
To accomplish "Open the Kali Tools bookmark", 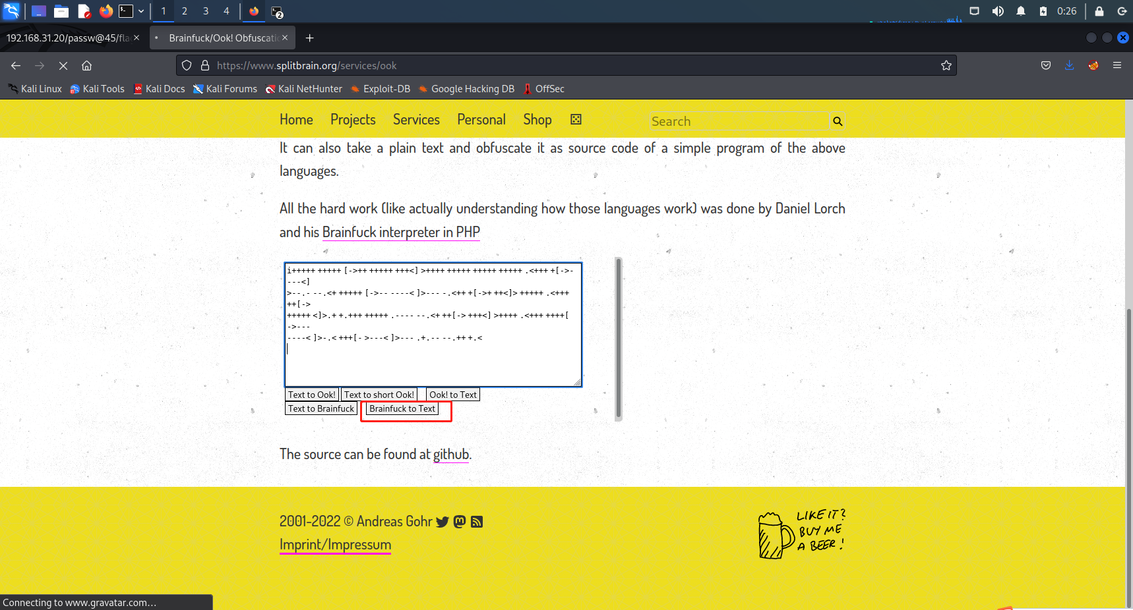I will click(x=97, y=89).
